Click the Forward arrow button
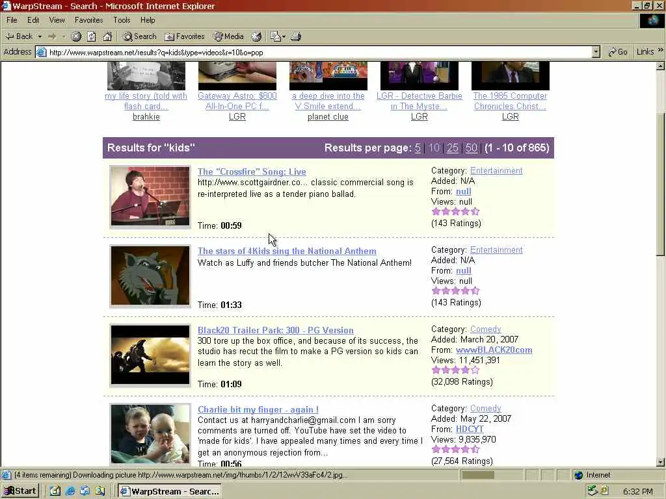 click(52, 36)
